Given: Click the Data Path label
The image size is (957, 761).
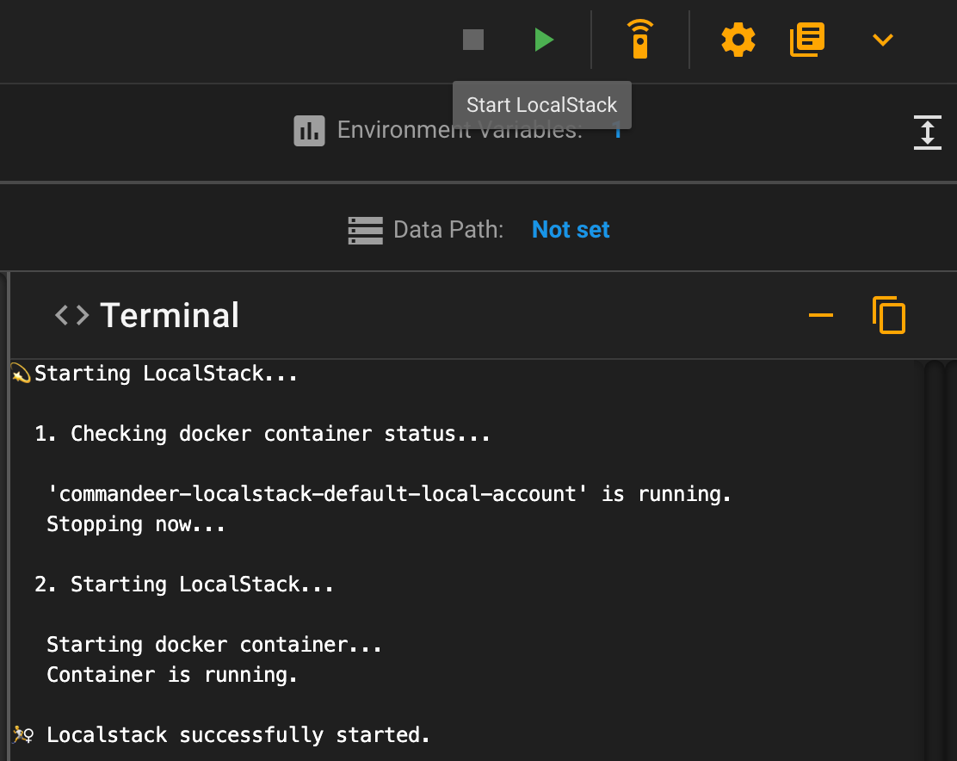Looking at the screenshot, I should pos(448,230).
